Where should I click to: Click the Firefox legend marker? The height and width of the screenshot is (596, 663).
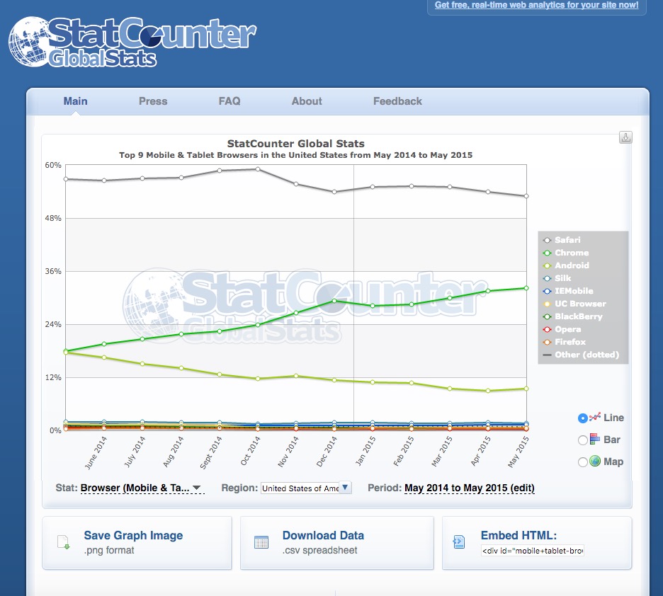[547, 342]
